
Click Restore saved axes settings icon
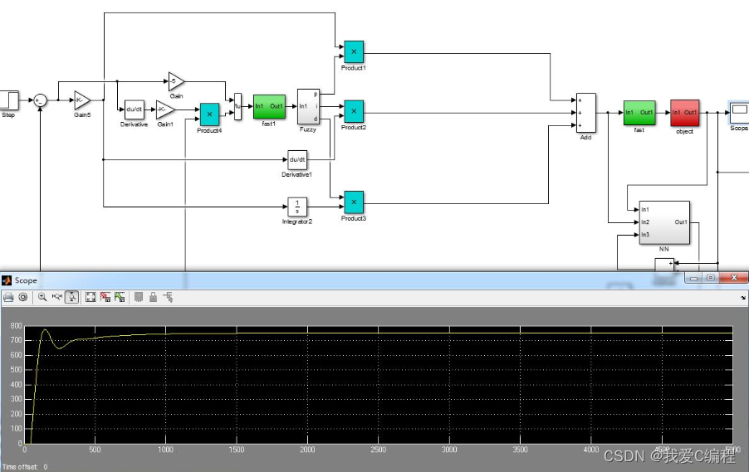pos(120,297)
